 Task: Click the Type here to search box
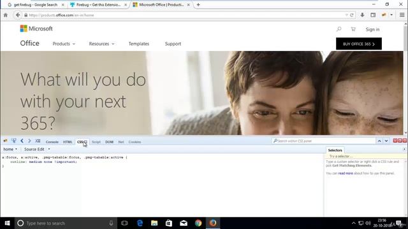66,223
